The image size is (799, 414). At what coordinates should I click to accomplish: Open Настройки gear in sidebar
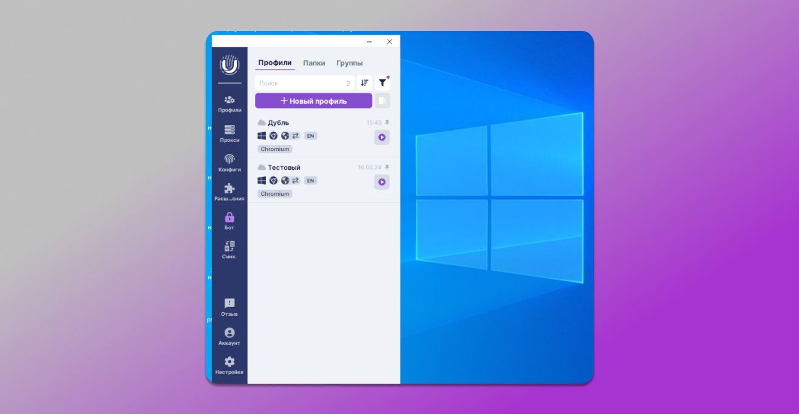[229, 365]
